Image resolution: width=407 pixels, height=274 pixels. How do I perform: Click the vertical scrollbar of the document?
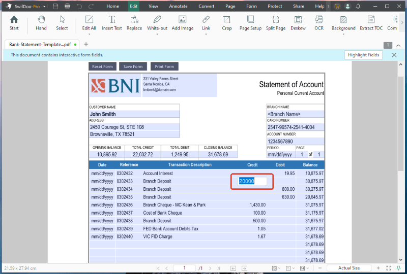coord(400,124)
